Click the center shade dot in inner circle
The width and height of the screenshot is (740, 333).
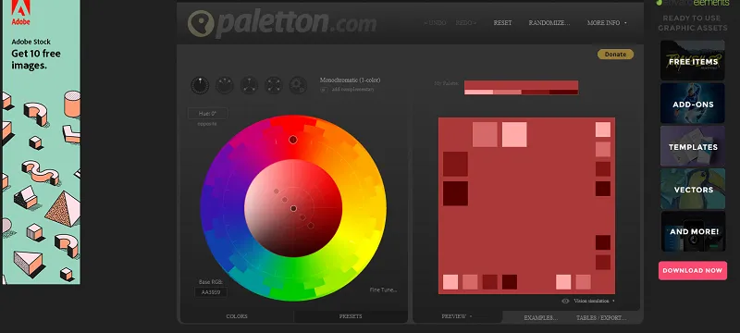[293, 208]
